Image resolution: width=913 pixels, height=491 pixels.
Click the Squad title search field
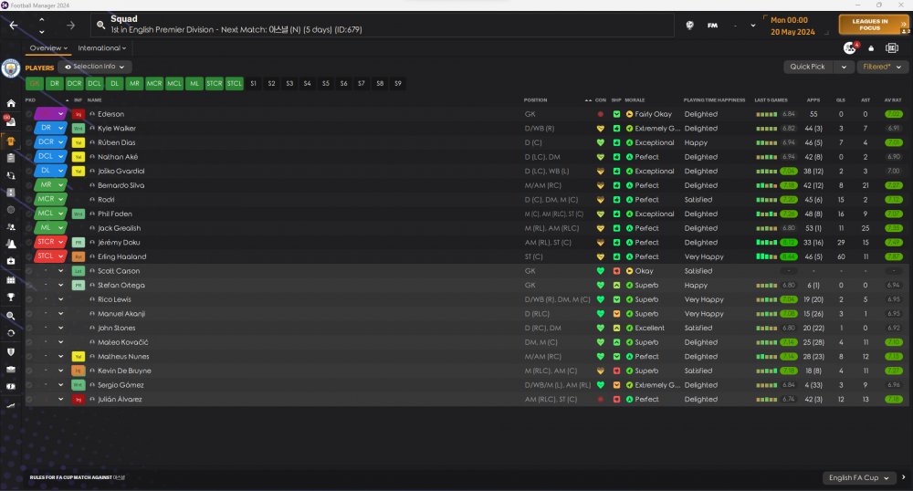coord(384,25)
